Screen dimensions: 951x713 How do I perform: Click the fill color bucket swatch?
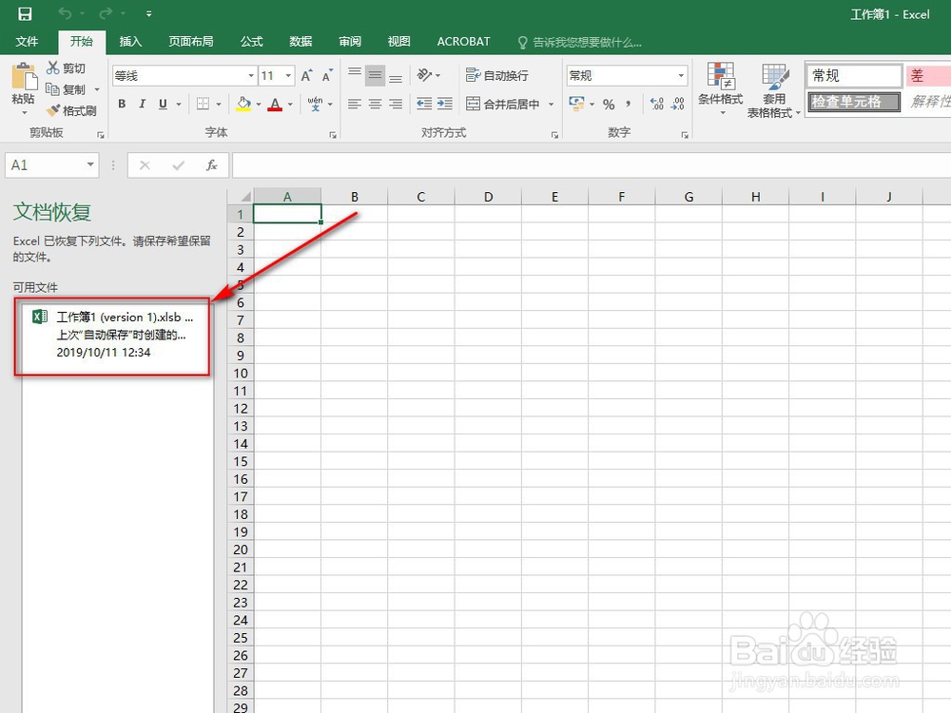[243, 104]
